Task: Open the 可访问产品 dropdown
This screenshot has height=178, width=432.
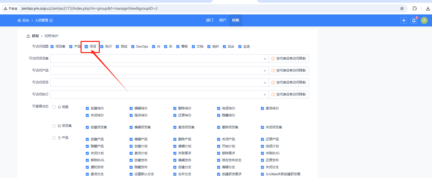Action: (159, 71)
